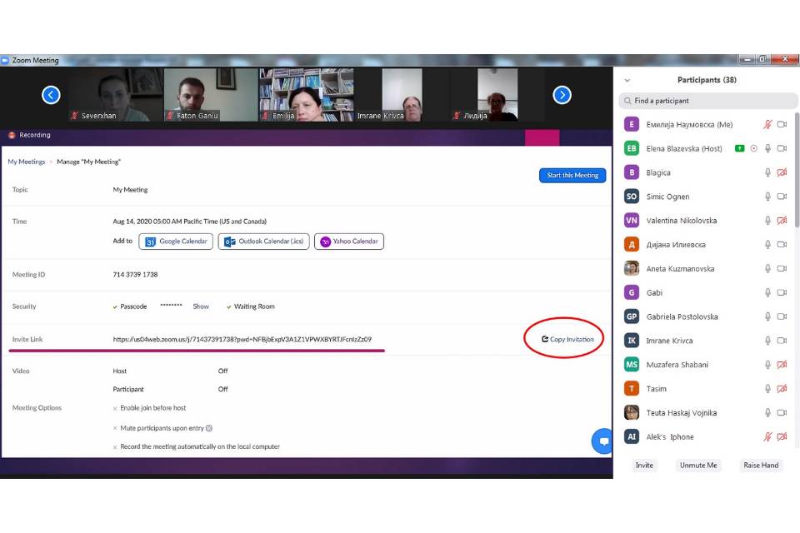The image size is (800, 533).
Task: Click muted microphone icon for Емилија Наумовска
Action: (767, 124)
